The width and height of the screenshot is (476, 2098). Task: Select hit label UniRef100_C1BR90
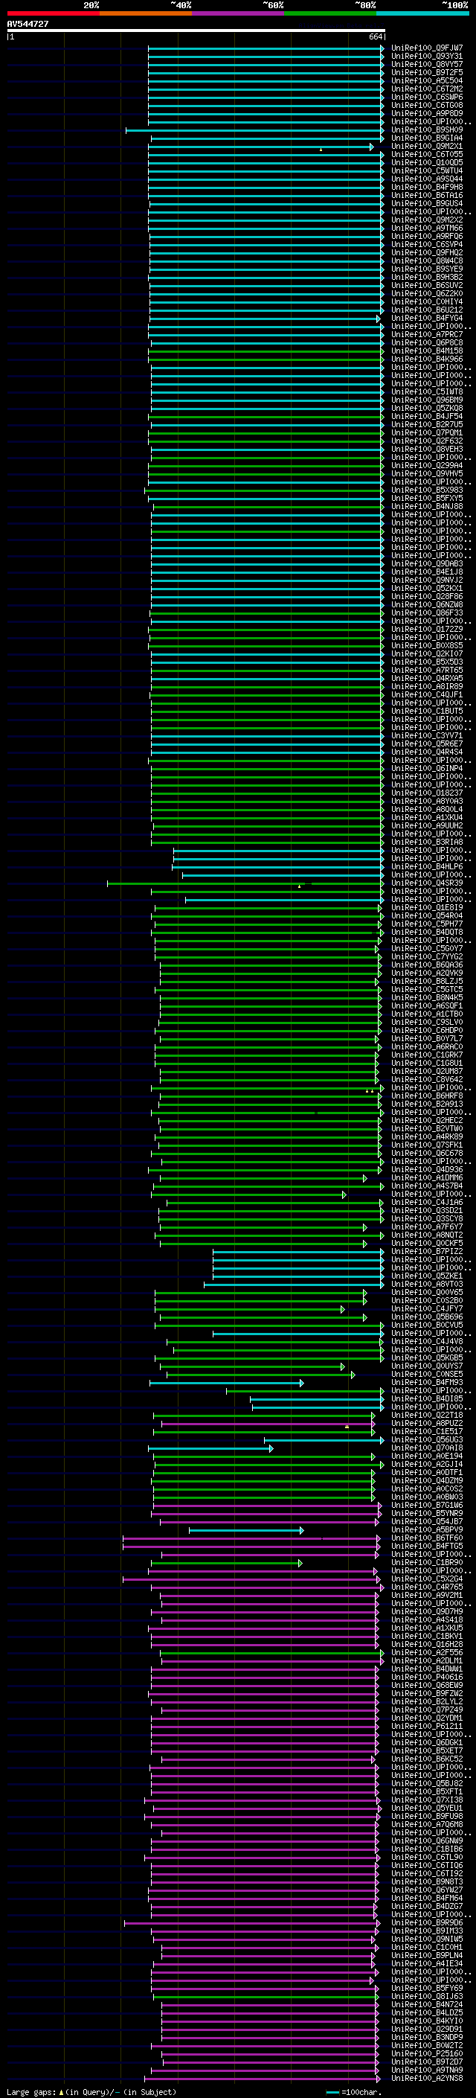426,1562
